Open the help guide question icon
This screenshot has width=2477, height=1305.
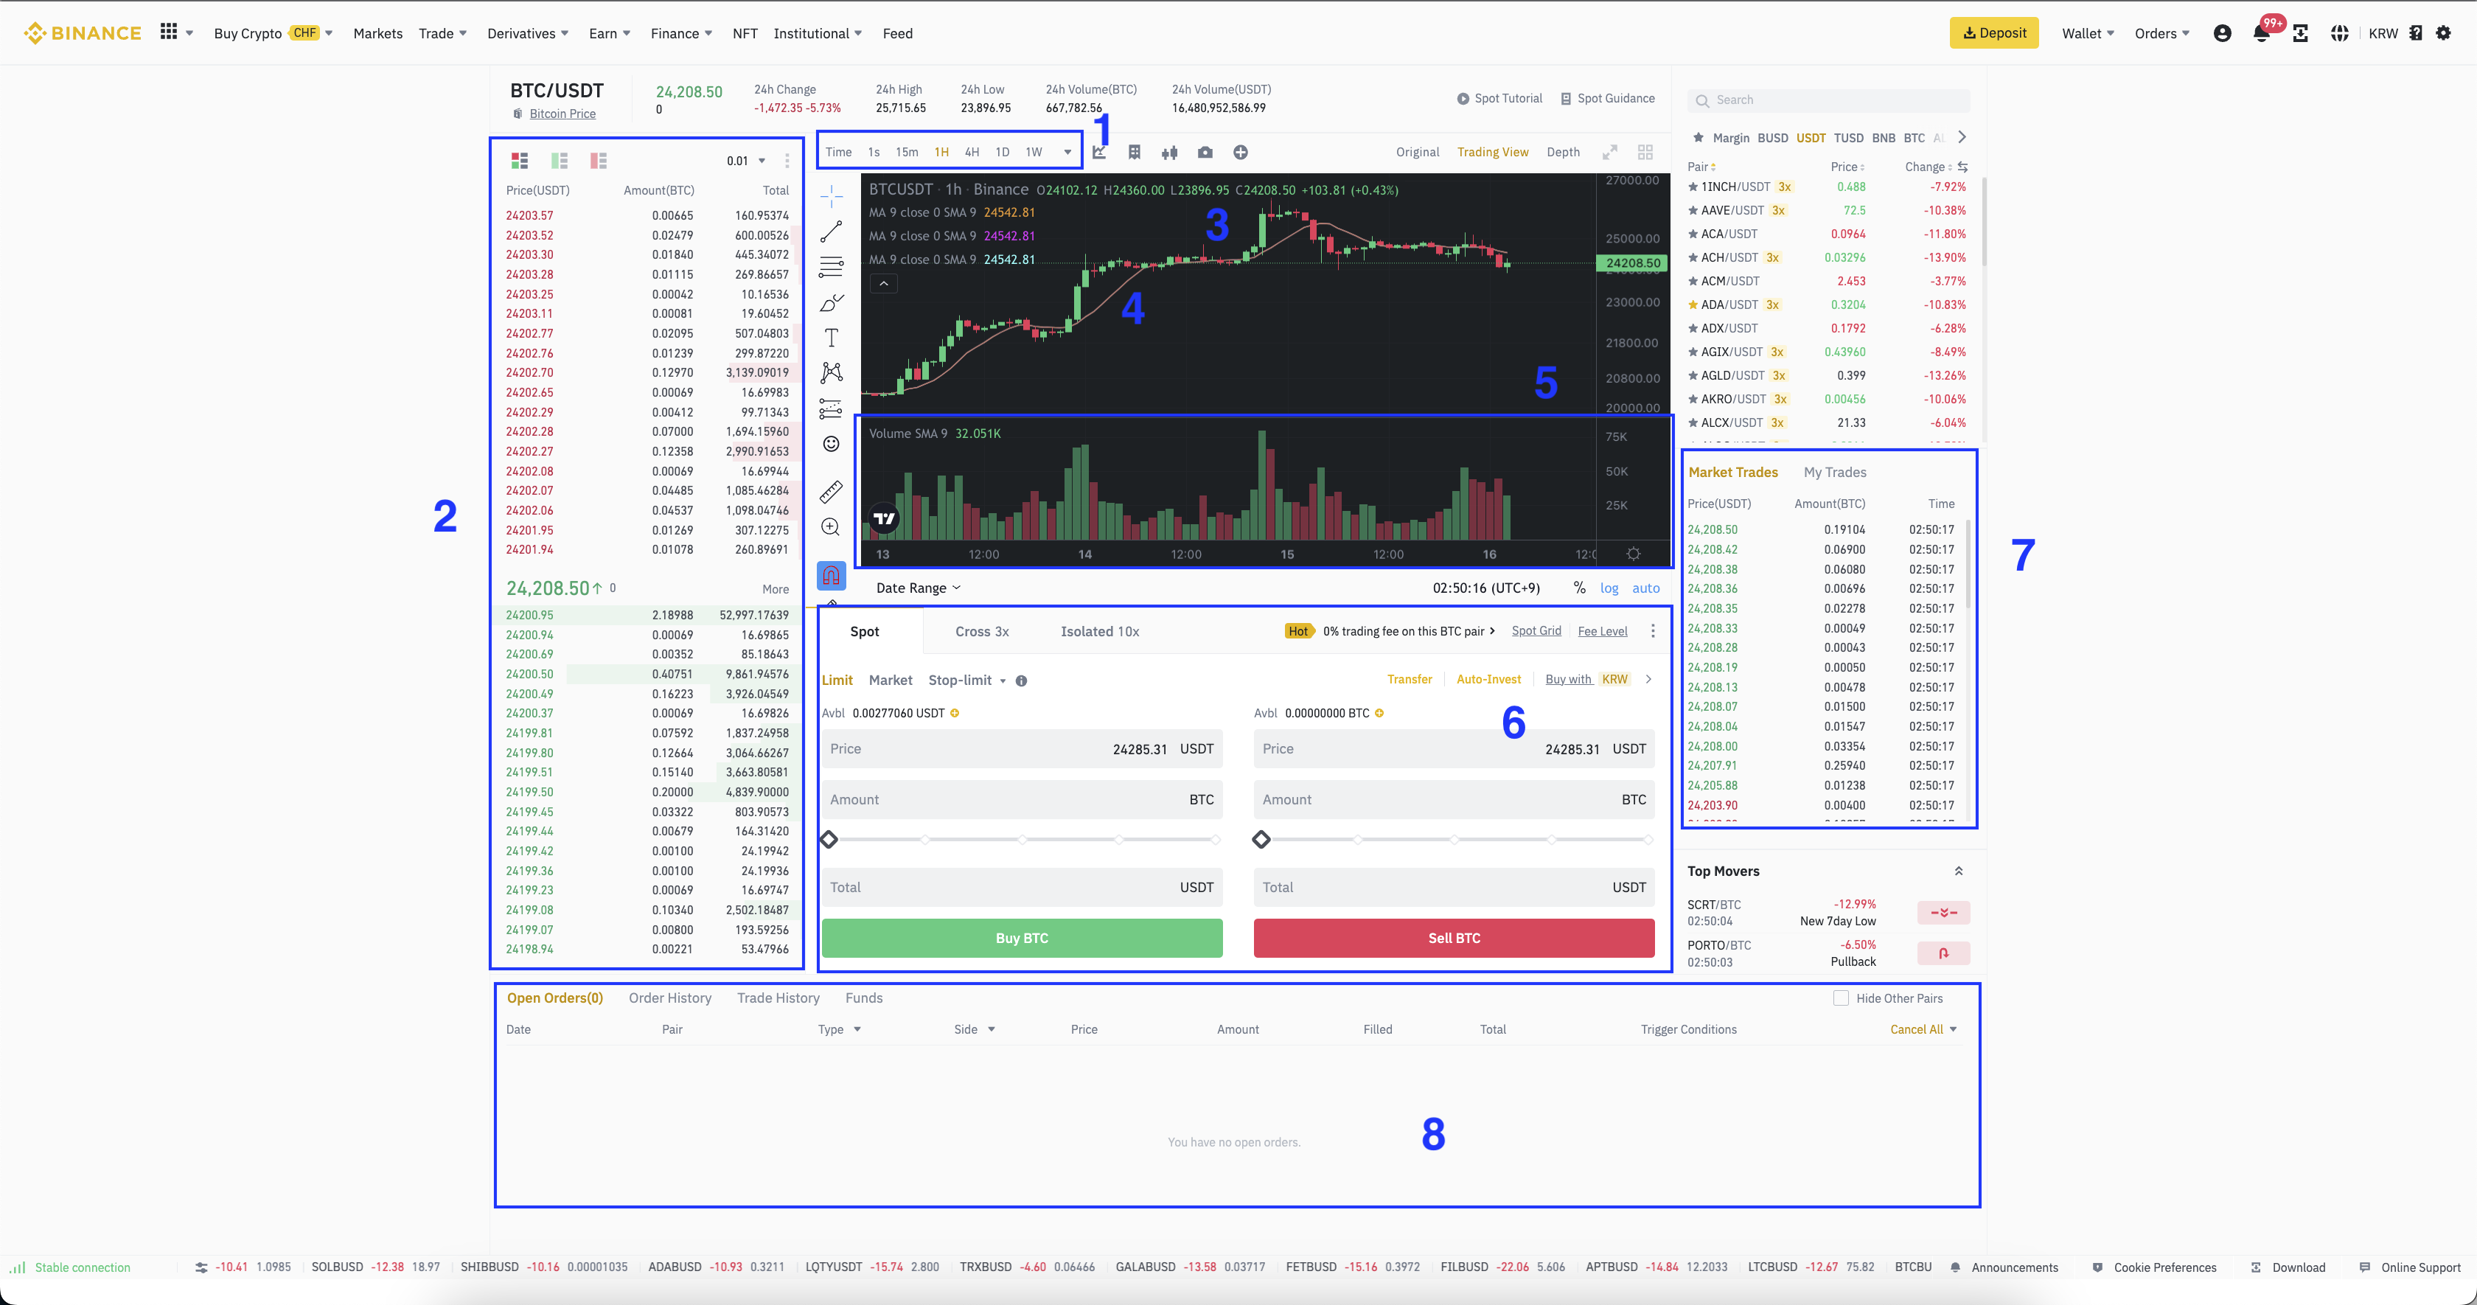[x=2416, y=32]
